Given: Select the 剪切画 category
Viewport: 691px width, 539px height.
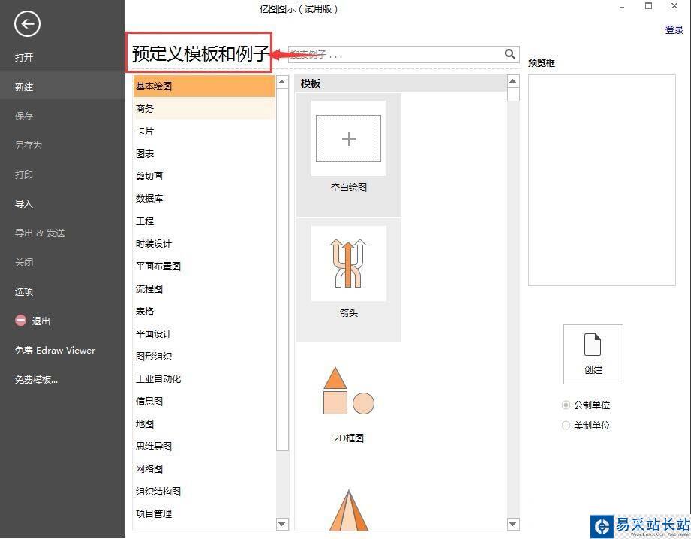Looking at the screenshot, I should 205,176.
